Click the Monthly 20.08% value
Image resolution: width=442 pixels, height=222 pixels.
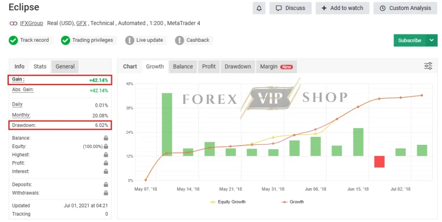click(x=100, y=116)
